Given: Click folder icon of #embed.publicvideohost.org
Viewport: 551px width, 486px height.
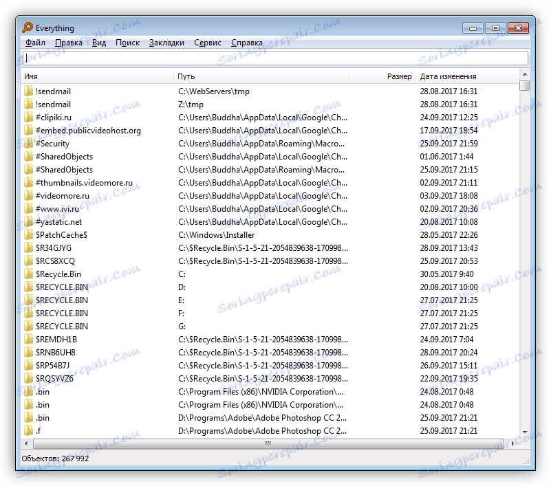Looking at the screenshot, I should click(x=28, y=131).
